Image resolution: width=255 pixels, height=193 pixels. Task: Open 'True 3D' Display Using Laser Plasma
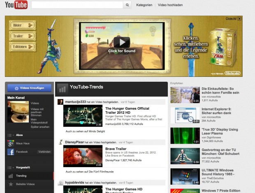(220, 131)
